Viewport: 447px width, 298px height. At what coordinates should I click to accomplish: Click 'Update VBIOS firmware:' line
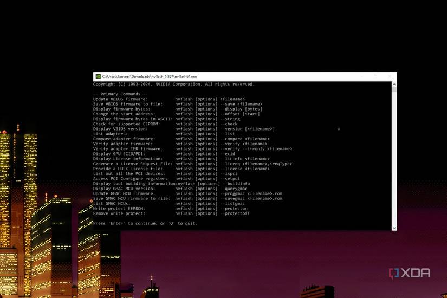(169, 99)
